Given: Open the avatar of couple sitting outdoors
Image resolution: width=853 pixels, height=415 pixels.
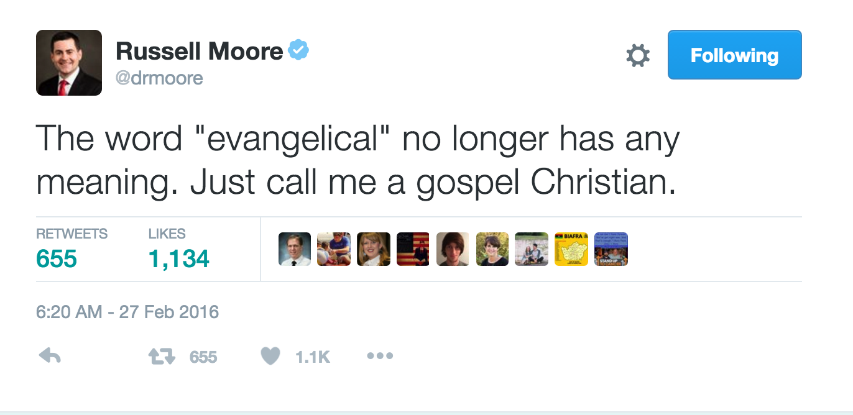Looking at the screenshot, I should tap(532, 249).
